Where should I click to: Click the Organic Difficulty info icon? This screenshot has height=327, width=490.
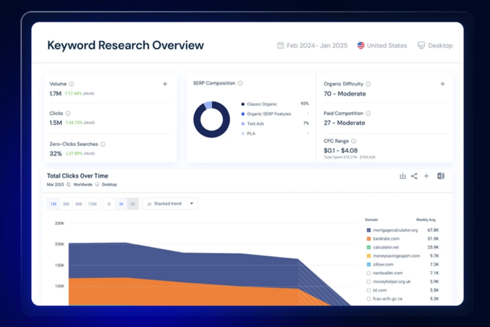pyautogui.click(x=368, y=84)
